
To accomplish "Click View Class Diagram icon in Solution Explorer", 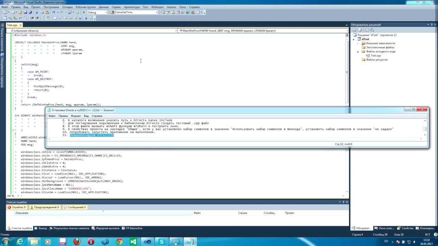I will click(372, 30).
